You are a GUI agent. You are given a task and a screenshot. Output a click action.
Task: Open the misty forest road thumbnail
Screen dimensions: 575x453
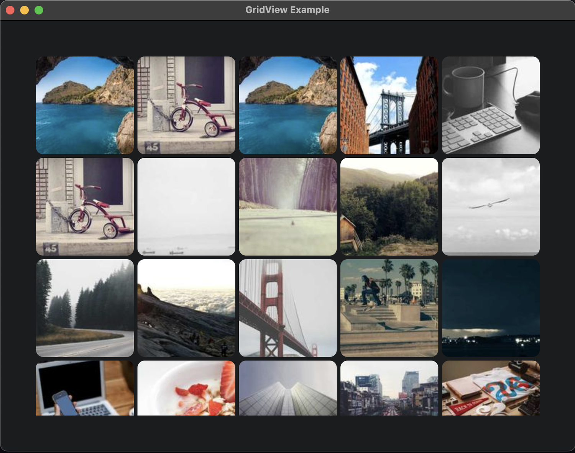84,307
